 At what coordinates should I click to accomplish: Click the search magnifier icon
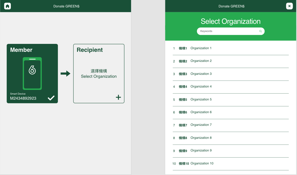[x=260, y=31]
